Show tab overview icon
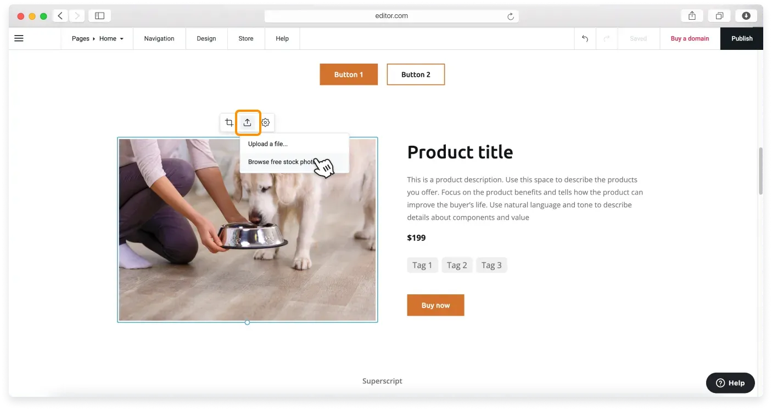This screenshot has width=772, height=410. point(719,16)
